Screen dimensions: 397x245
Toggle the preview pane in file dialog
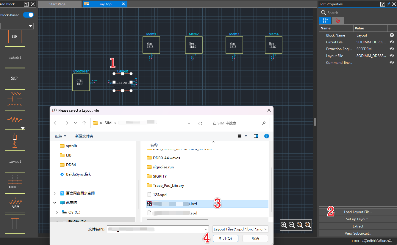[256, 136]
